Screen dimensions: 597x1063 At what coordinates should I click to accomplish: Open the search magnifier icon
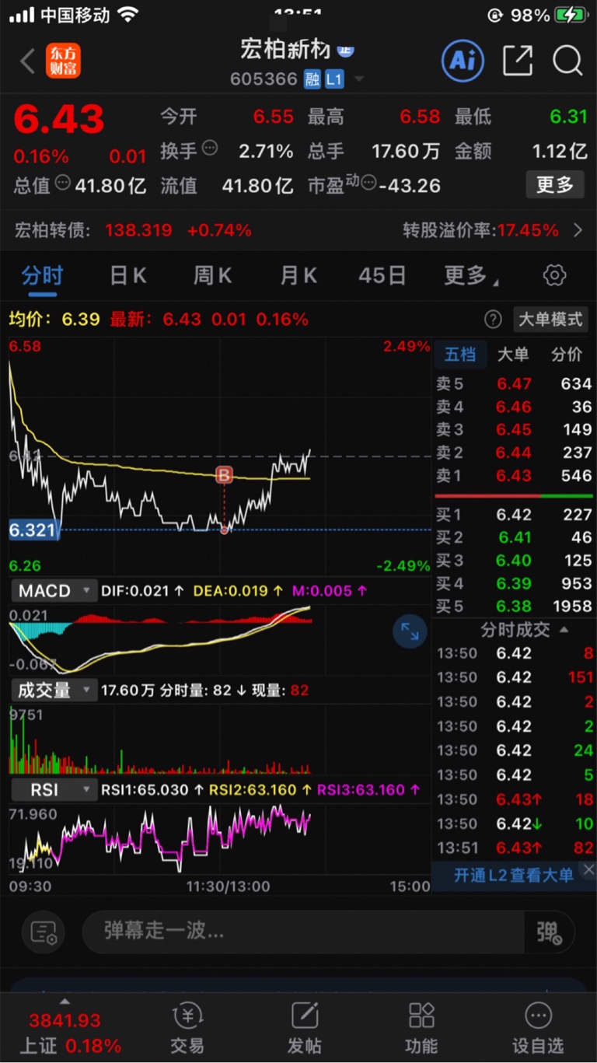567,61
